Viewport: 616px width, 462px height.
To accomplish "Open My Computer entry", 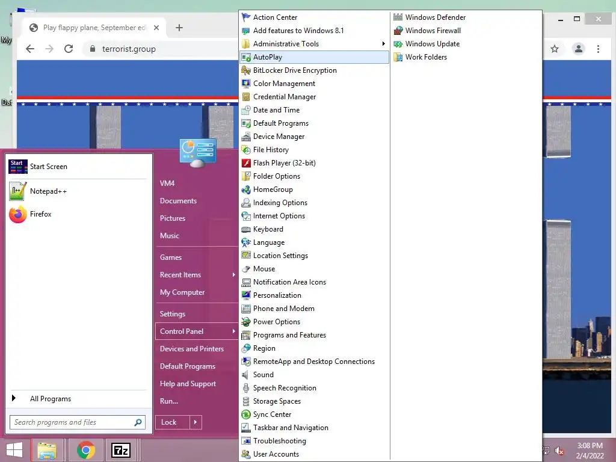I will pyautogui.click(x=182, y=292).
